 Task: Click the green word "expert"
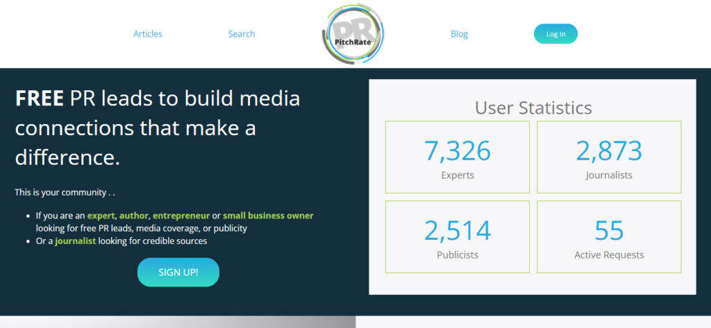point(101,216)
